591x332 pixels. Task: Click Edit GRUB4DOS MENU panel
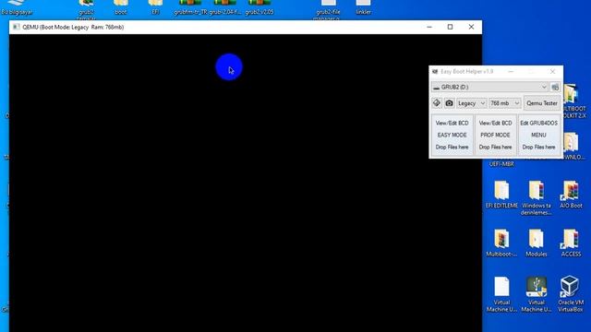tap(538, 135)
